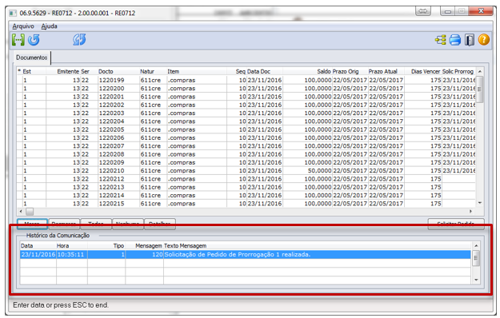Select the row with Docto 1220212
Viewport: 500px width, 318px height.
pyautogui.click(x=246, y=179)
